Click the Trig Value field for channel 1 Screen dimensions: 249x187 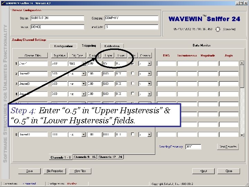click(x=59, y=64)
